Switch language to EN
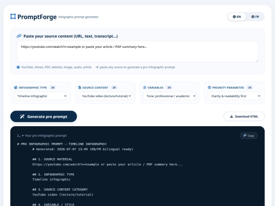 coord(237,17)
